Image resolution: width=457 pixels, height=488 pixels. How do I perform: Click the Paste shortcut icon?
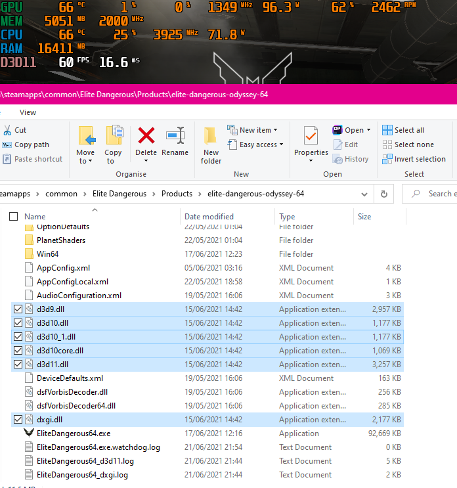coord(7,159)
